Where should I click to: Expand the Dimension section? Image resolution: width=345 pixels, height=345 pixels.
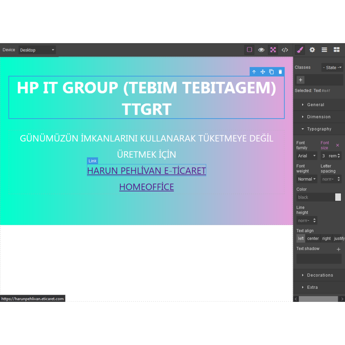click(319, 117)
